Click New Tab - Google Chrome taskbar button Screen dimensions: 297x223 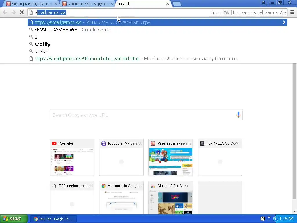pyautogui.click(x=53, y=219)
